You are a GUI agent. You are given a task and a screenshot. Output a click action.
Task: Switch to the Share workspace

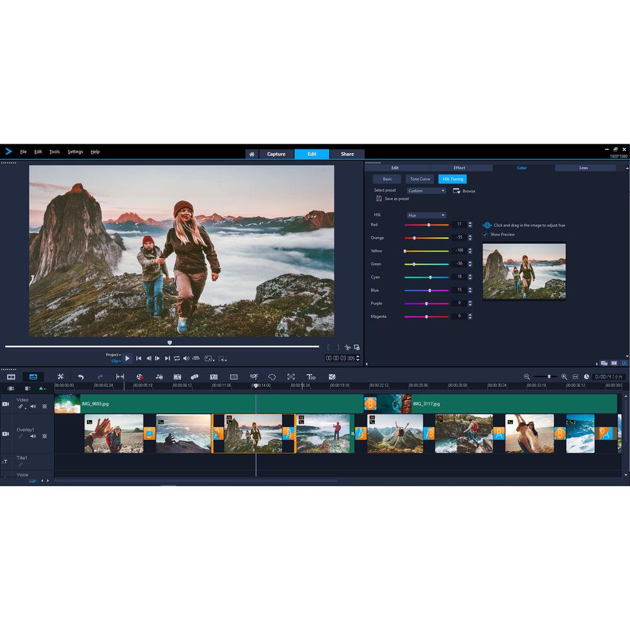click(347, 154)
